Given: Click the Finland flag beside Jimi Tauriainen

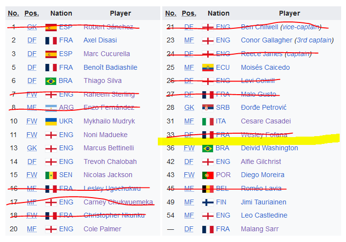Looking at the screenshot, I should point(208,202).
